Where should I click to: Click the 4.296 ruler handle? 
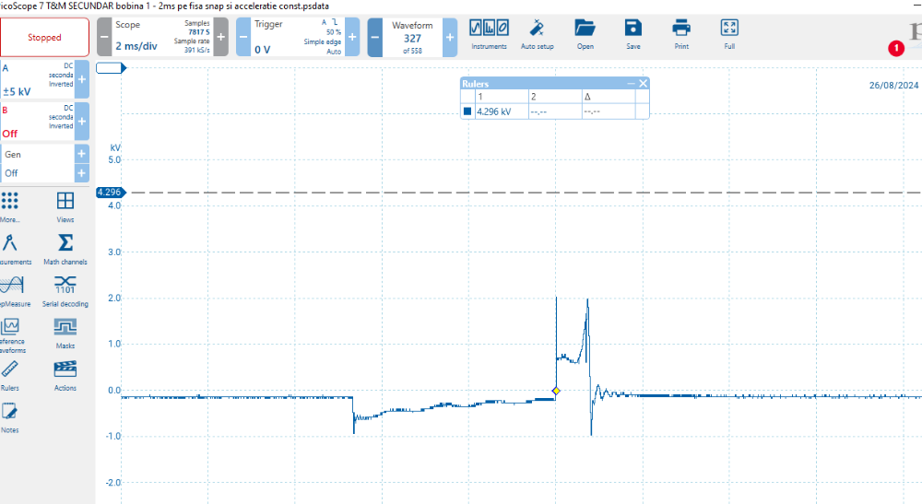click(109, 193)
